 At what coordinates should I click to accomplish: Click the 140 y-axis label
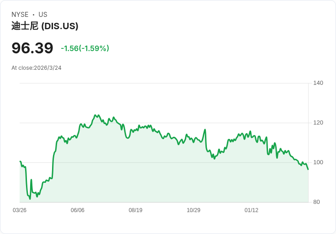click(318, 83)
